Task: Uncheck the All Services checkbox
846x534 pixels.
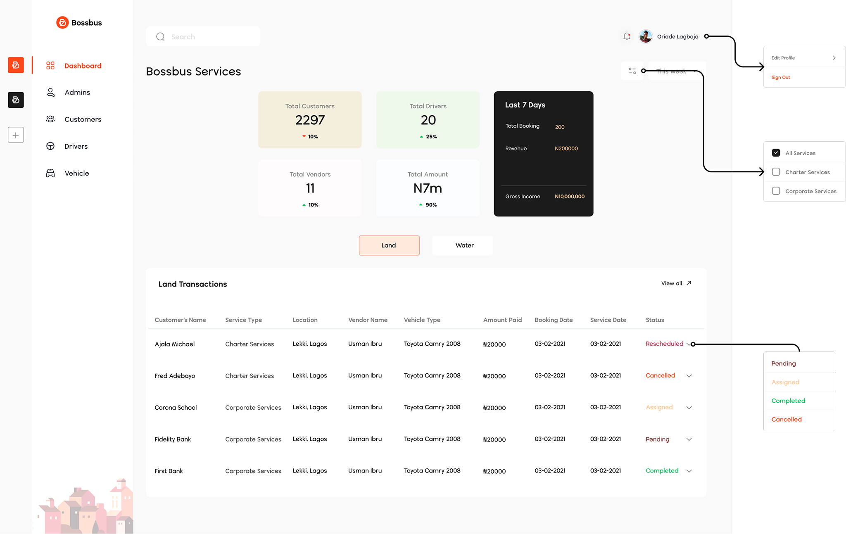Action: pos(776,153)
